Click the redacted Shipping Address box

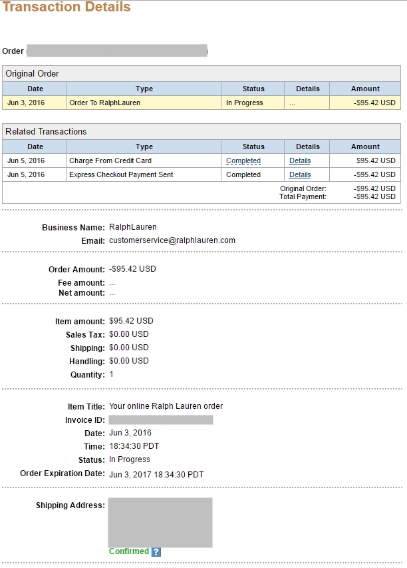point(160,522)
